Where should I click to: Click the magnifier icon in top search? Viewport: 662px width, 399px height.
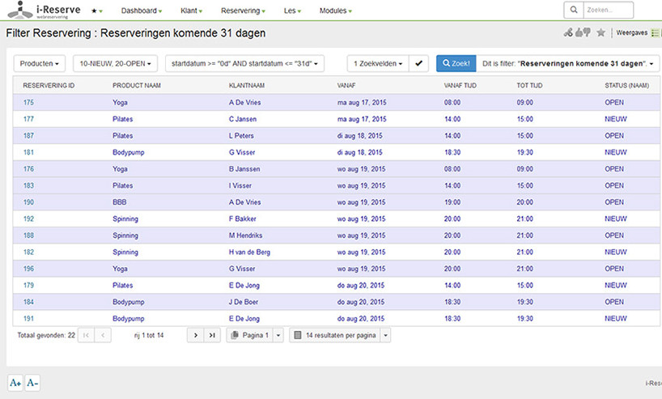coord(574,11)
